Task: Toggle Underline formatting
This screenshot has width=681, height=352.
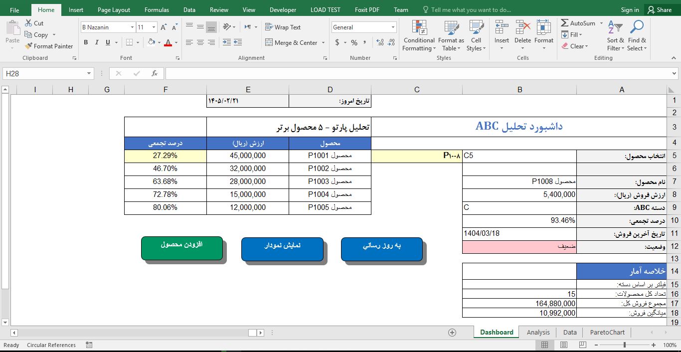Action: [108, 43]
